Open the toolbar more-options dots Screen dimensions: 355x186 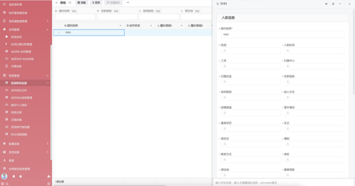pos(128,3)
